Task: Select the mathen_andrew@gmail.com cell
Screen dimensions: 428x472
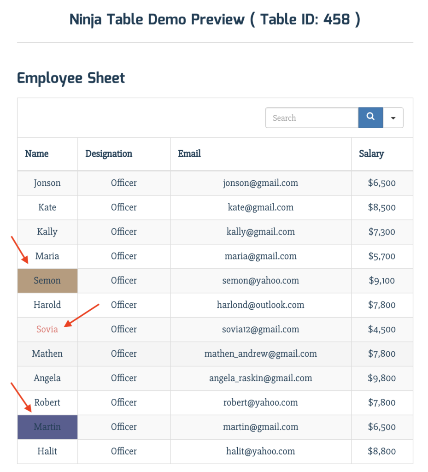Action: (261, 354)
